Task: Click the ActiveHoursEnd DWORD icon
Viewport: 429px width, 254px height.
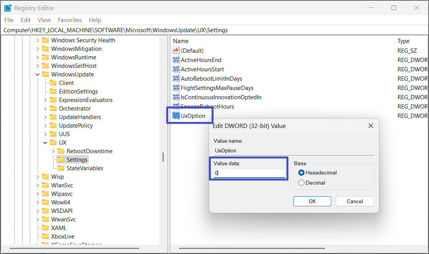Action: 176,60
